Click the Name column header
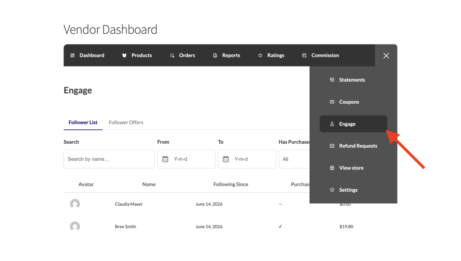Image resolution: width=461 pixels, height=261 pixels. click(x=149, y=184)
